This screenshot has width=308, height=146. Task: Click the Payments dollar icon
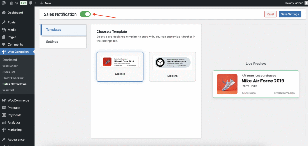pos(4,115)
